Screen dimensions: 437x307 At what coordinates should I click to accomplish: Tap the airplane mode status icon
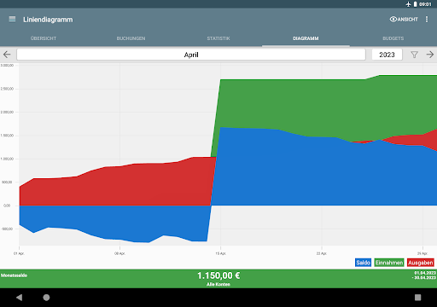pos(408,4)
